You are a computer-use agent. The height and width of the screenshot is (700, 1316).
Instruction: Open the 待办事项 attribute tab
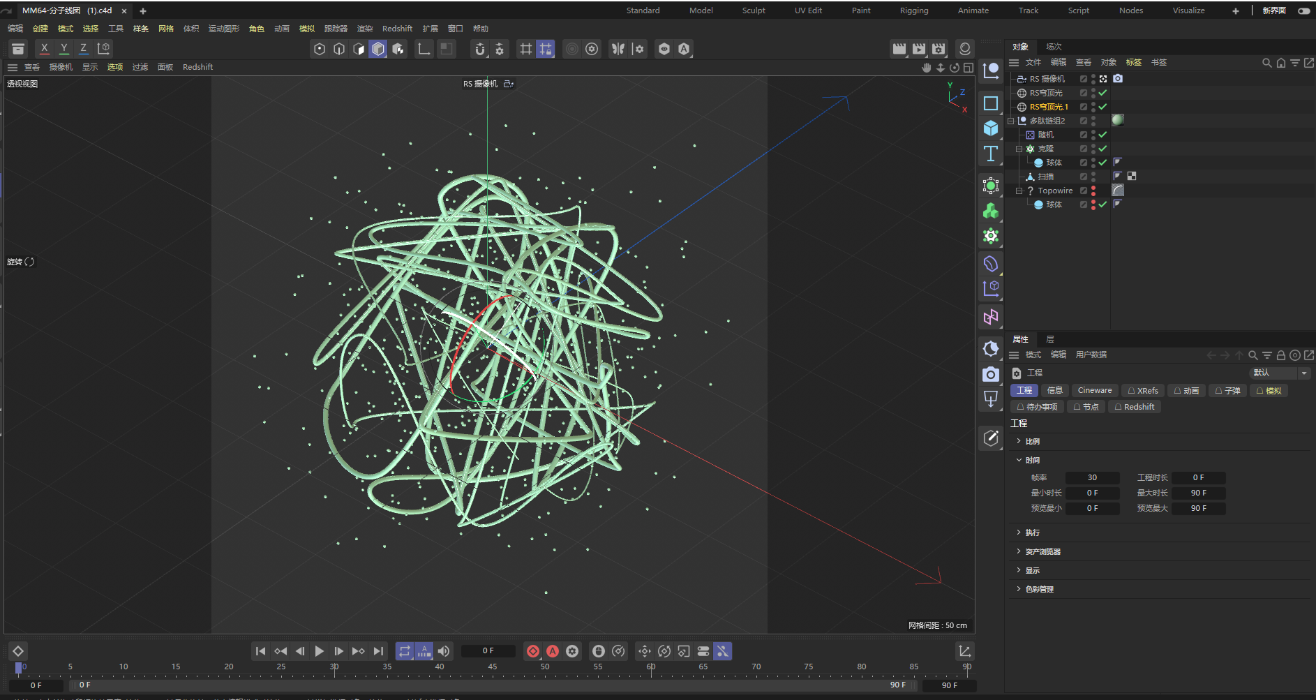1037,407
